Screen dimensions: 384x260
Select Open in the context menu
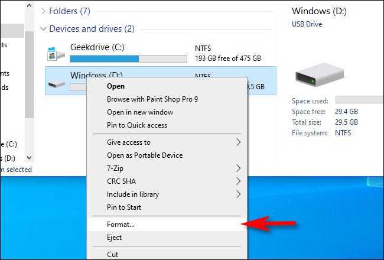click(x=116, y=86)
